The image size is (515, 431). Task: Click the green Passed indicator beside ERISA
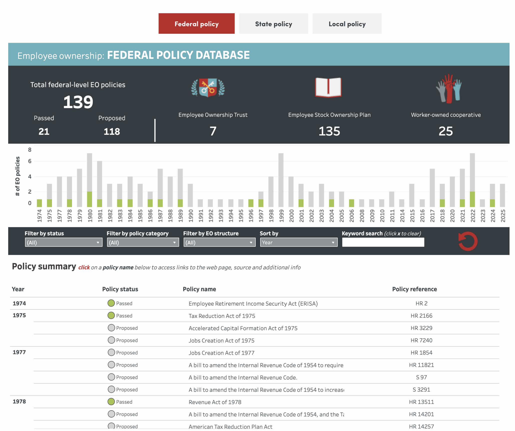pos(111,303)
